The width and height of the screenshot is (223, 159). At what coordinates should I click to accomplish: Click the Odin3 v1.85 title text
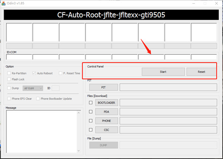coord(16,3)
